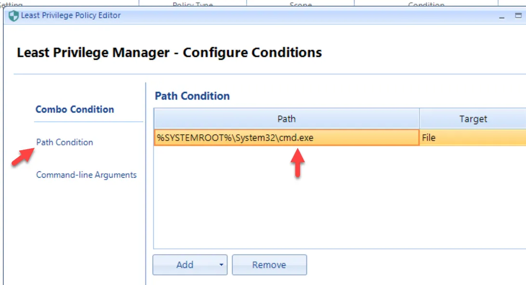Viewport: 526px width, 285px height.
Task: Click the Setting background column header
Action: [x=12, y=4]
